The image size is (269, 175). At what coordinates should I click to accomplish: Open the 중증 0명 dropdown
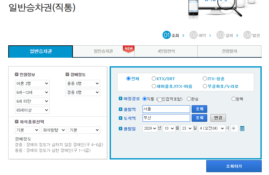pos(83,83)
